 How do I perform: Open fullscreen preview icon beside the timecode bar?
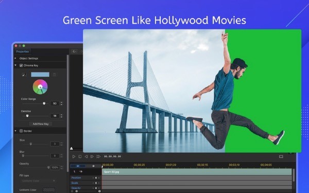click(281, 156)
